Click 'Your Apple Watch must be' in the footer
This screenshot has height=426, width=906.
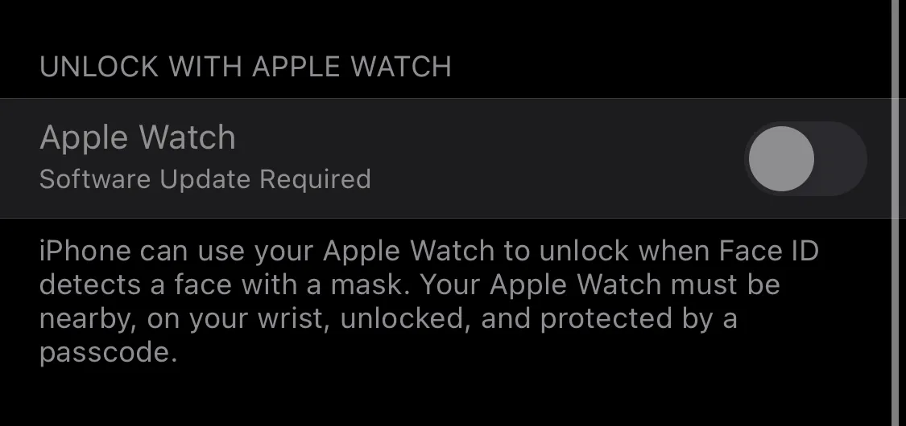(600, 285)
